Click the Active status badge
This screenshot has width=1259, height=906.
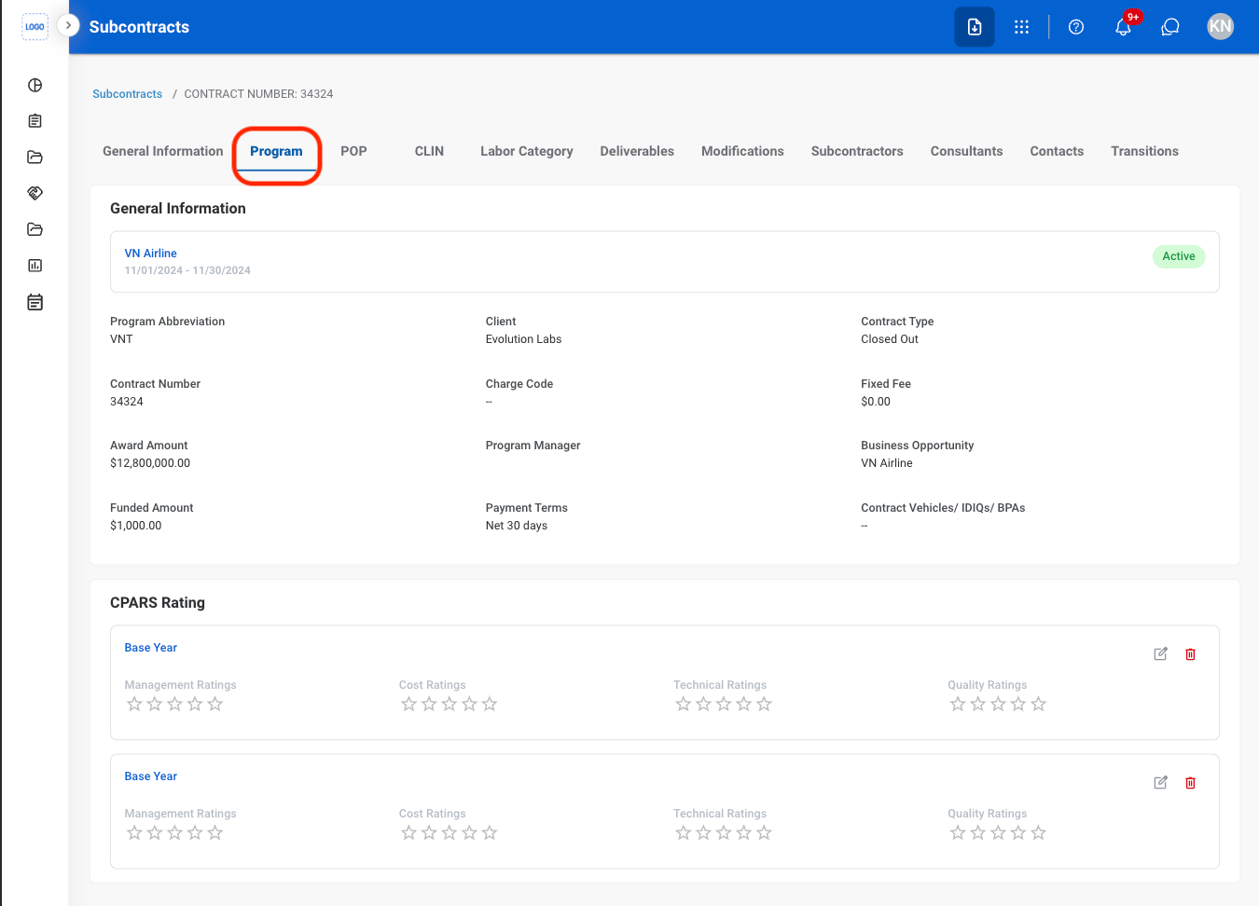pyautogui.click(x=1179, y=256)
